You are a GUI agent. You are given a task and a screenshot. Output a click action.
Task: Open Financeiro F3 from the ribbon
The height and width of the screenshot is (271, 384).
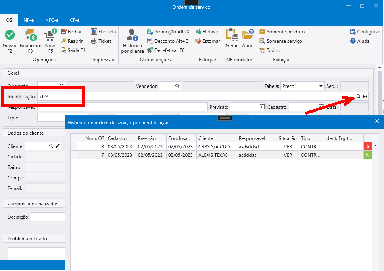click(x=30, y=36)
